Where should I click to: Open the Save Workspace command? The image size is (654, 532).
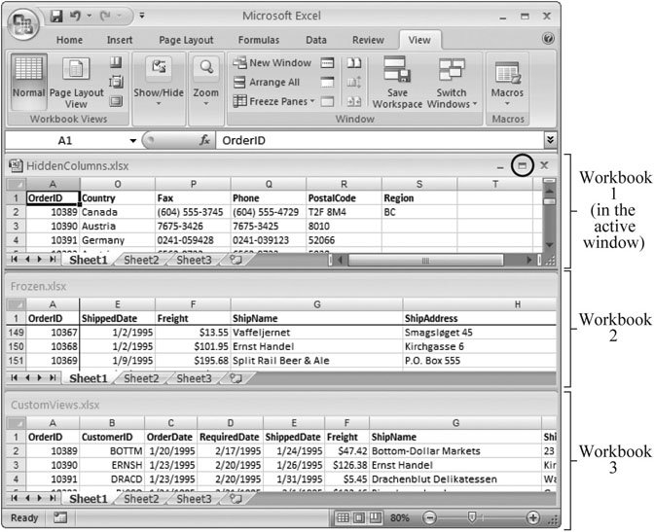point(396,83)
